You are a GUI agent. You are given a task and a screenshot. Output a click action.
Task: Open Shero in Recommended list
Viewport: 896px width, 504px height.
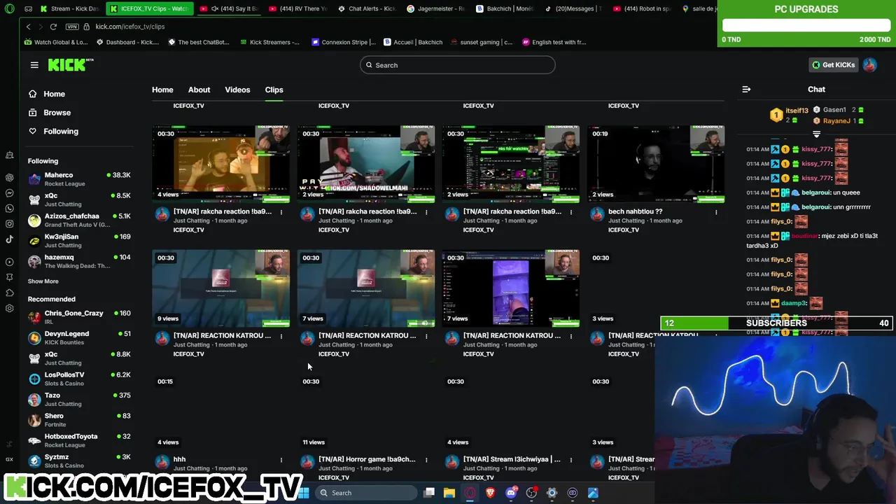79,419
